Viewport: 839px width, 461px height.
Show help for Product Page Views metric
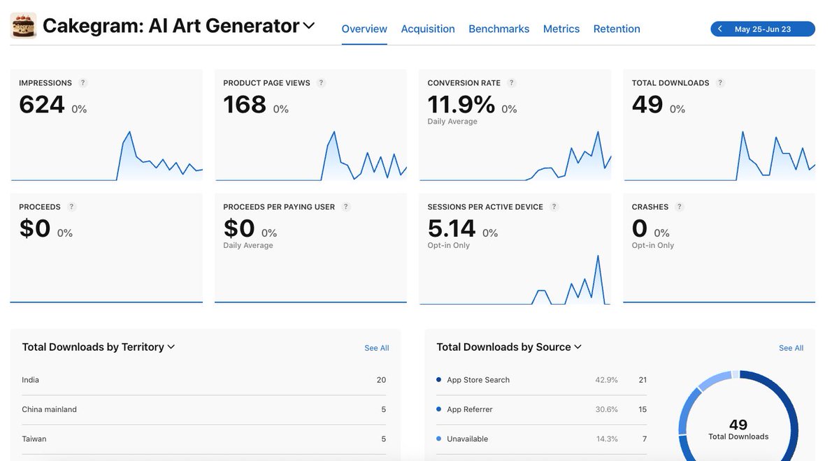point(321,82)
